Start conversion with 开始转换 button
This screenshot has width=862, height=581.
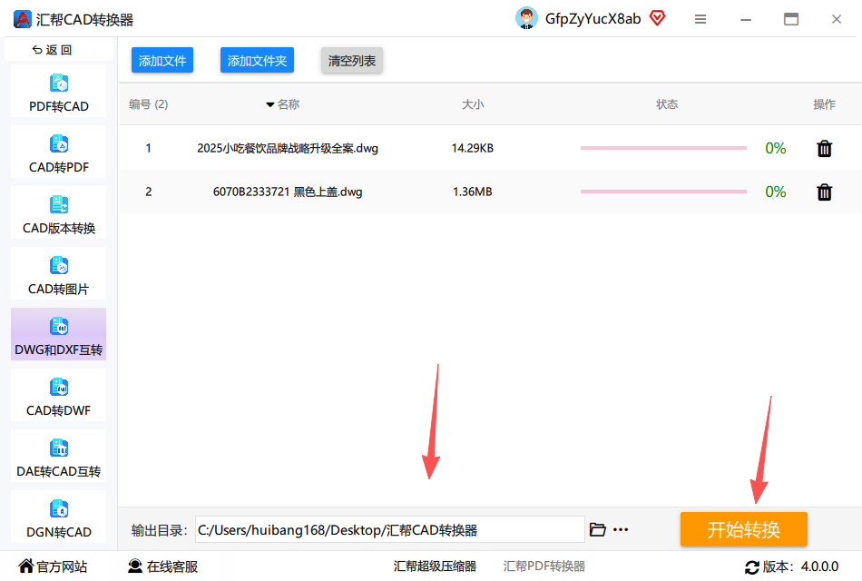point(744,529)
